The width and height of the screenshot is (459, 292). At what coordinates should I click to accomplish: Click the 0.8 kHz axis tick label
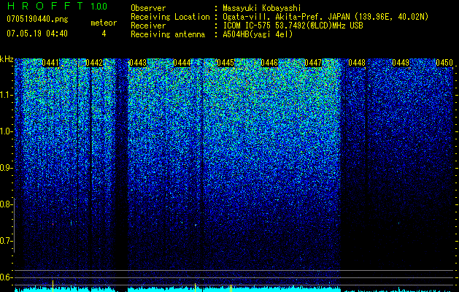pos(7,204)
